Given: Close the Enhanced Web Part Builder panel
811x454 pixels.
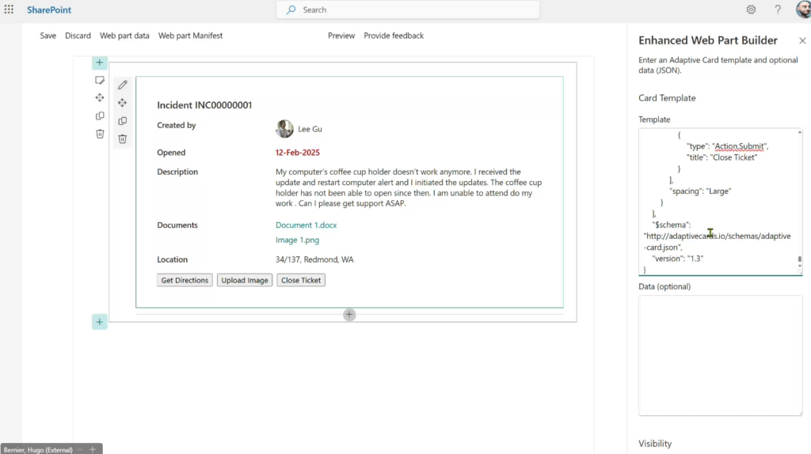Looking at the screenshot, I should pos(801,40).
